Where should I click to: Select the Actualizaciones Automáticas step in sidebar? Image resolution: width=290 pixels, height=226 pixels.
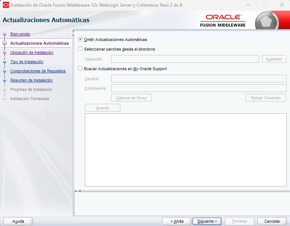[x=39, y=43]
